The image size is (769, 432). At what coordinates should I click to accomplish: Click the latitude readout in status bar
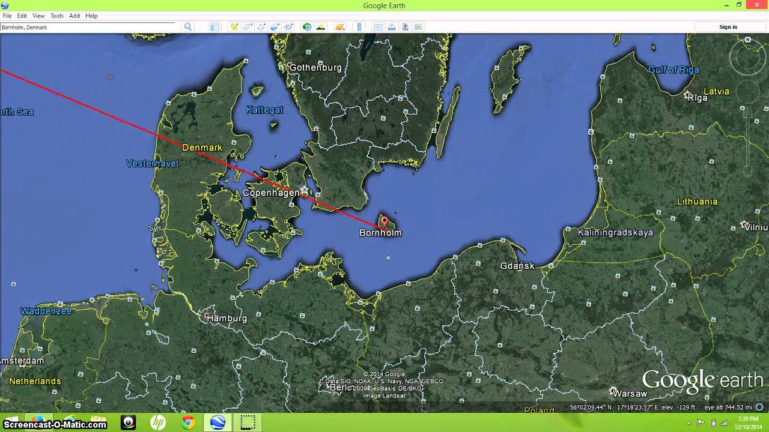(x=591, y=407)
